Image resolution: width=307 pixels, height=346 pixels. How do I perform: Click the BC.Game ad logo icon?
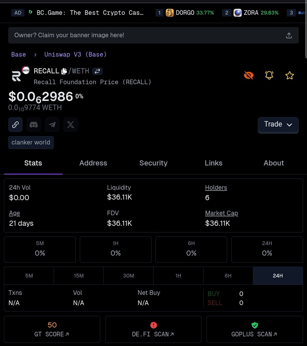tap(31, 12)
